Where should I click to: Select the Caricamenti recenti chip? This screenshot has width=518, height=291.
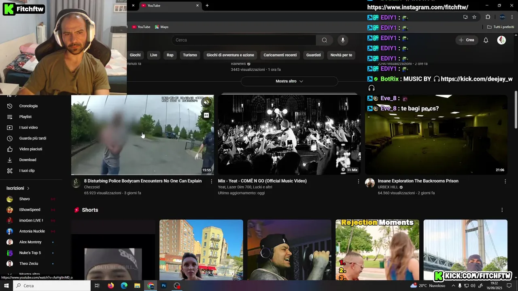[280, 55]
